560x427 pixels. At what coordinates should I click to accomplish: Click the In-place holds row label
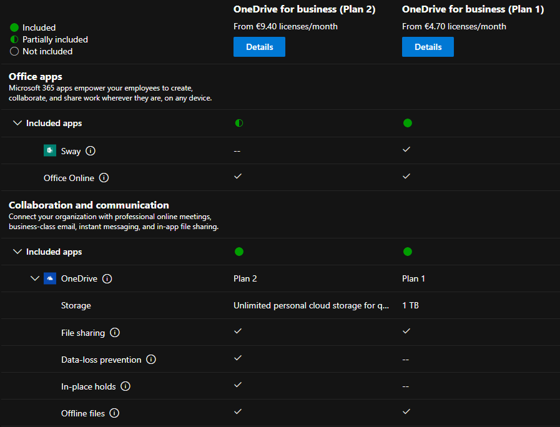(x=88, y=386)
